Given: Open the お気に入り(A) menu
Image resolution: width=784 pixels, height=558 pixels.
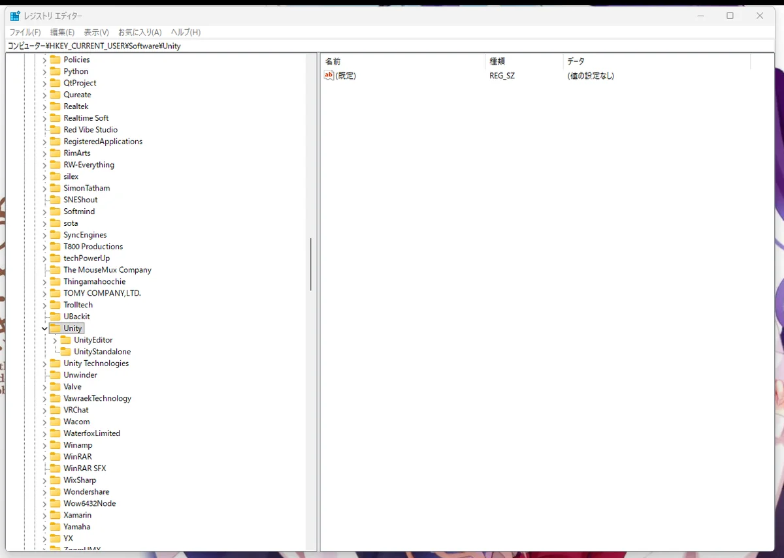Looking at the screenshot, I should pos(139,32).
